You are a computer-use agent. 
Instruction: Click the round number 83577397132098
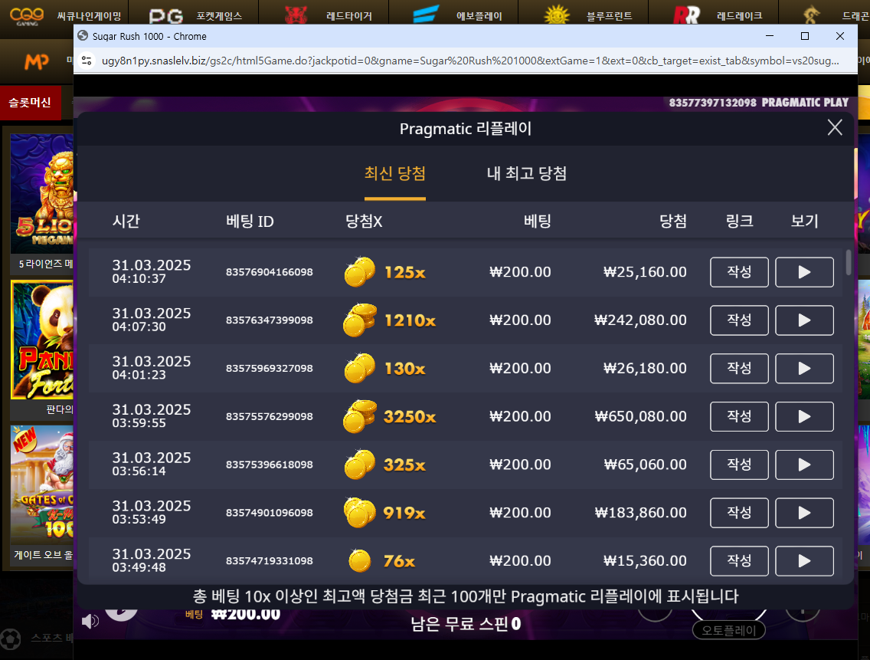712,103
